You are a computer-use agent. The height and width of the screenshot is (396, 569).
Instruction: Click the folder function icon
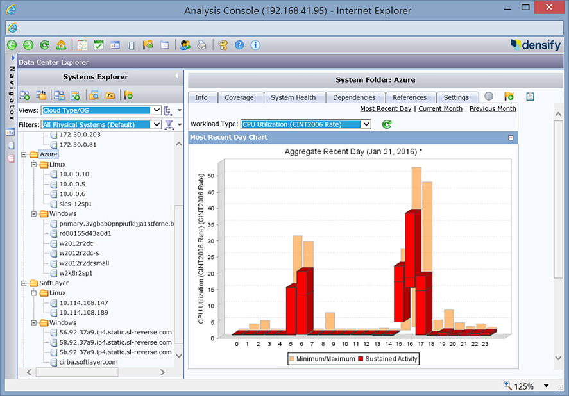coord(110,95)
